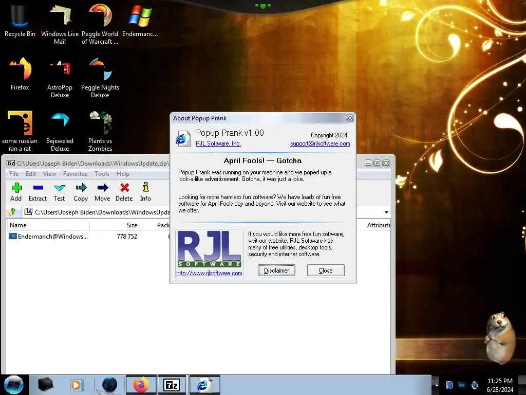Screen dimensions: 526x395
Task: Open the Windows Live Mail desktop icon
Action: pos(60,24)
